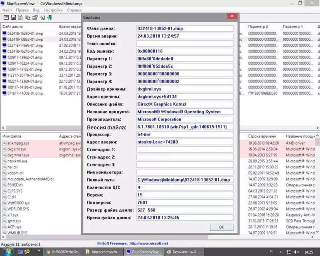320x256 pixels.
Task: Click the icon beside 071617-14008-01.dmp
Action: point(4,93)
